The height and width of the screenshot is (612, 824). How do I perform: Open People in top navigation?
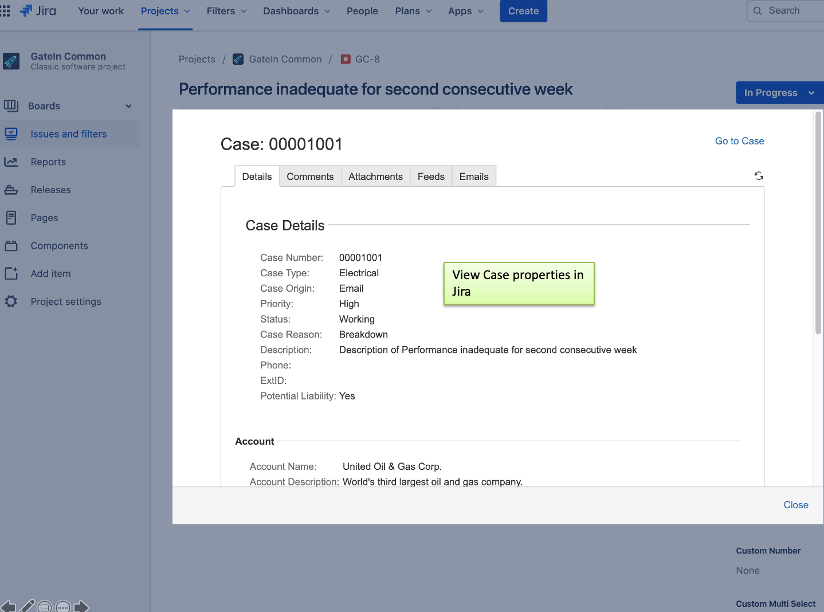coord(362,11)
